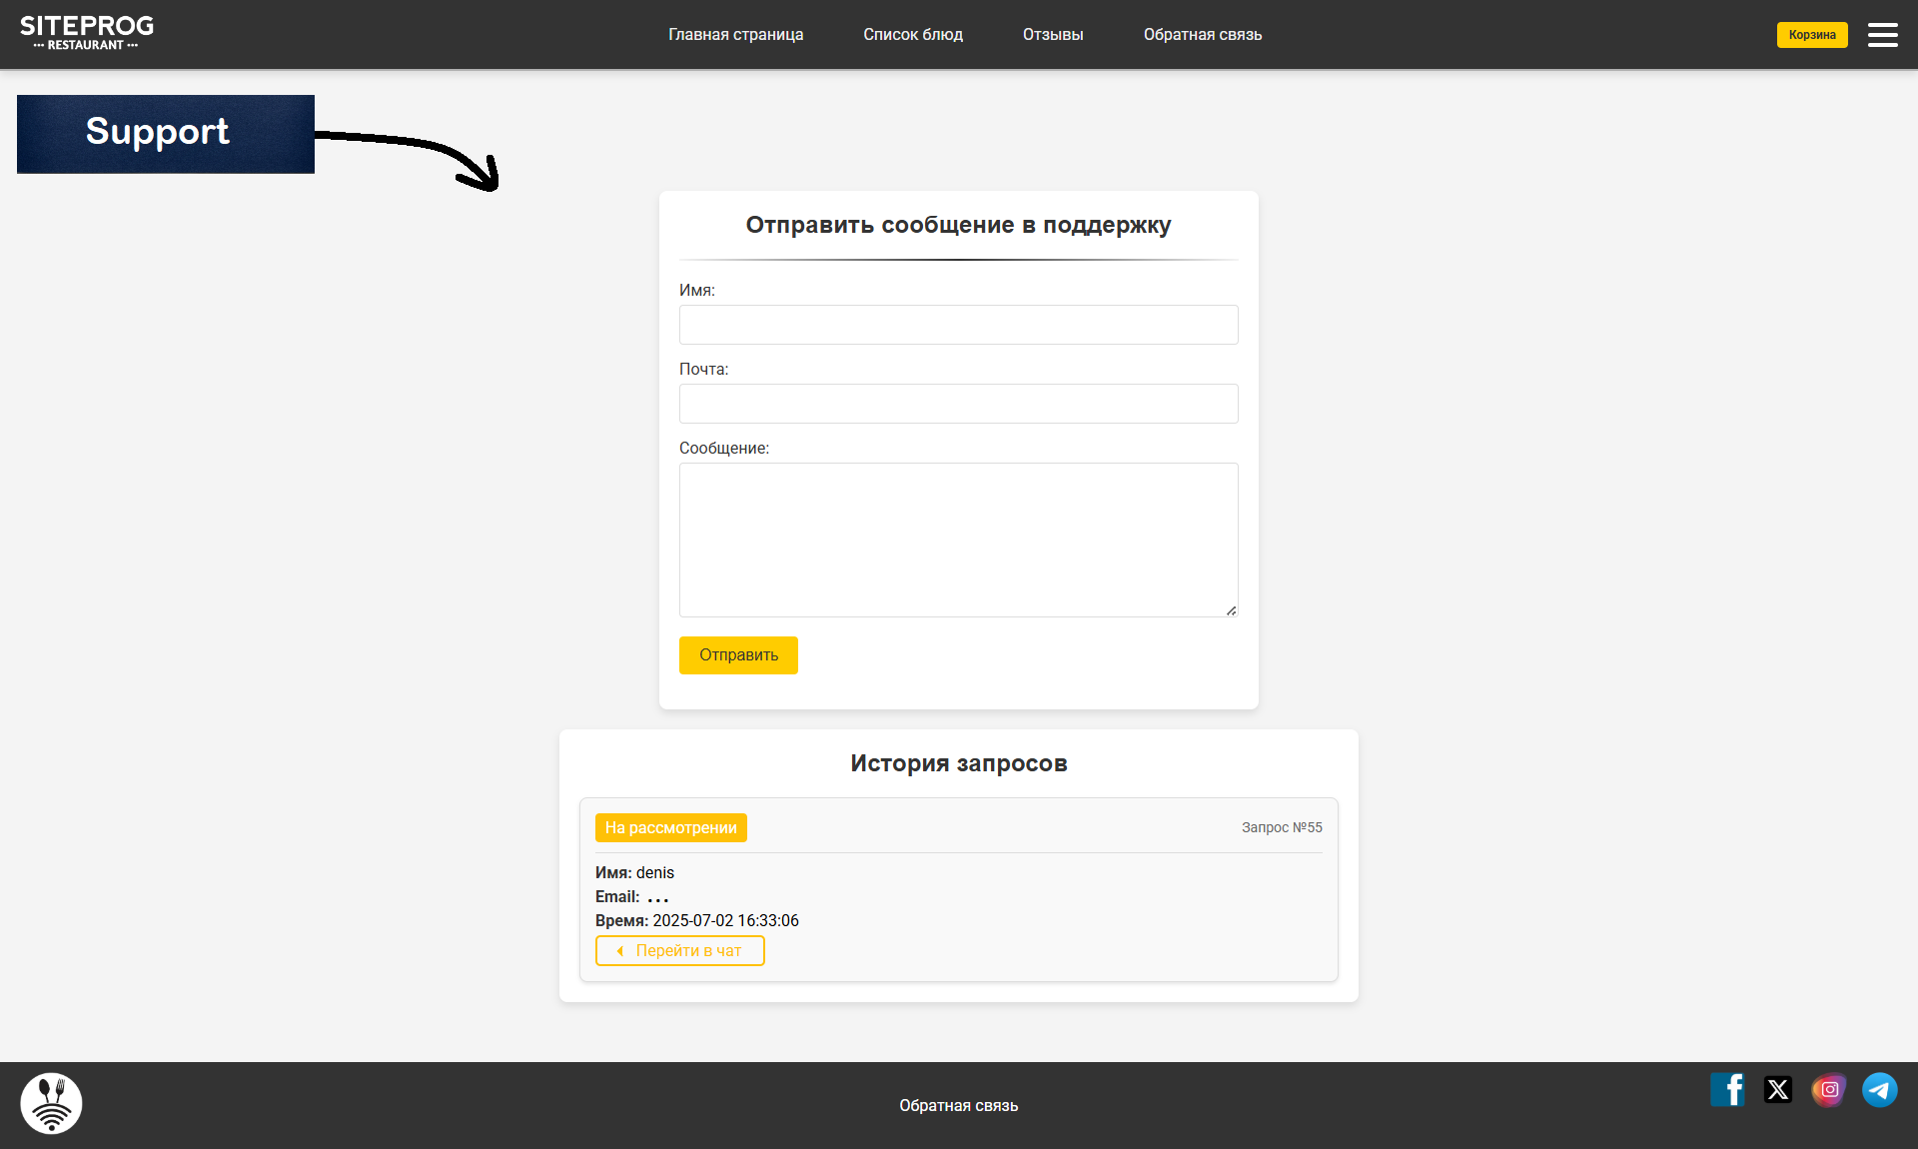This screenshot has width=1918, height=1149.
Task: Select "Обратная связь" in top navigation
Action: pos(1202,35)
